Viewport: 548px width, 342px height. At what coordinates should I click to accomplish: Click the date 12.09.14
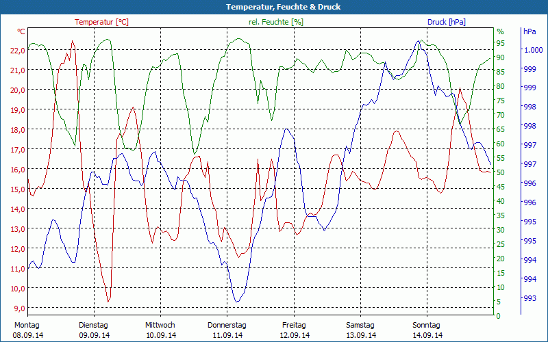pos(295,335)
